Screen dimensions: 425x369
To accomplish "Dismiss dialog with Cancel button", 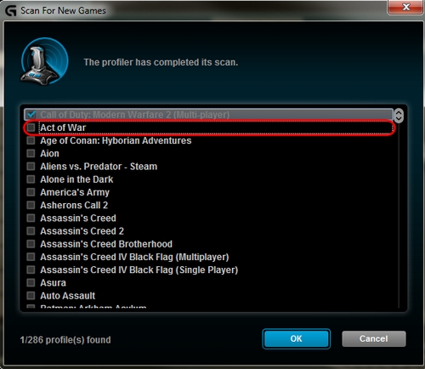I will pyautogui.click(x=374, y=338).
